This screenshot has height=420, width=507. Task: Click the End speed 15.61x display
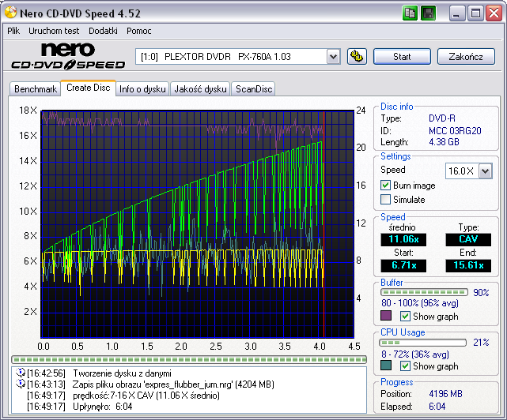click(468, 266)
